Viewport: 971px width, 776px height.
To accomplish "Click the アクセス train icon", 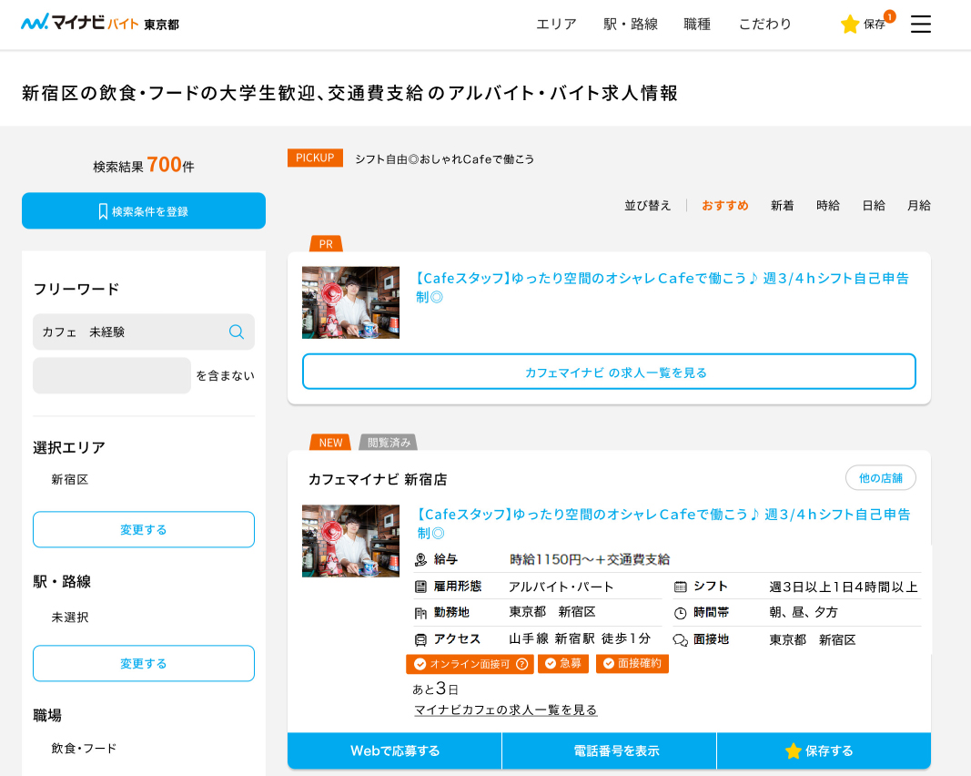I will [420, 639].
